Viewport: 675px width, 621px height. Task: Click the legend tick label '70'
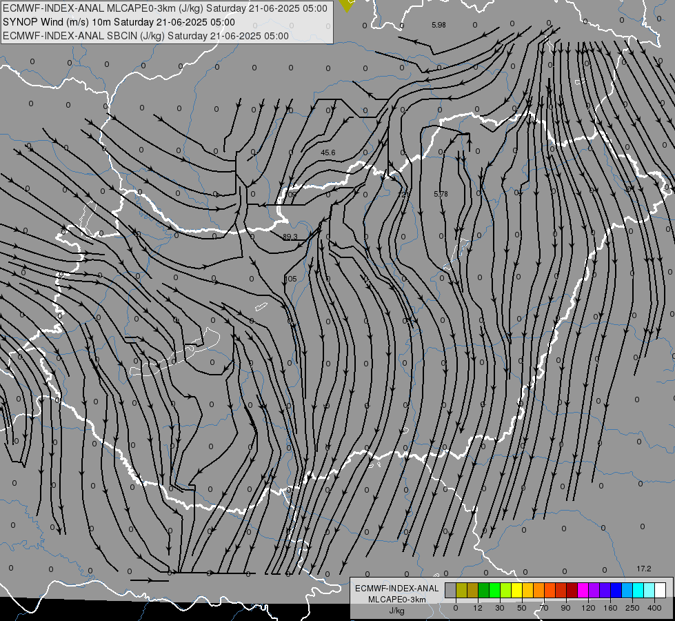tap(544, 608)
